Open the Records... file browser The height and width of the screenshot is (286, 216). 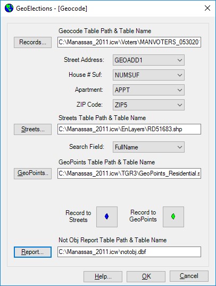[x=33, y=42]
